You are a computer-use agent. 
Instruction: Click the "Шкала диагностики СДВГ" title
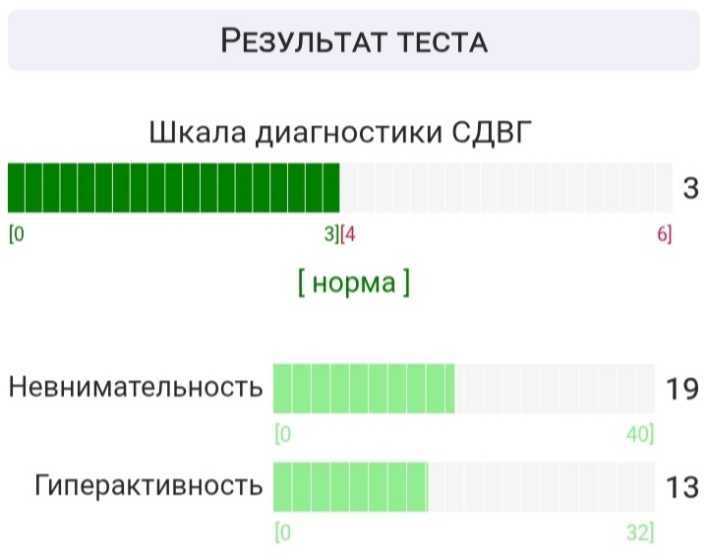coord(340,133)
